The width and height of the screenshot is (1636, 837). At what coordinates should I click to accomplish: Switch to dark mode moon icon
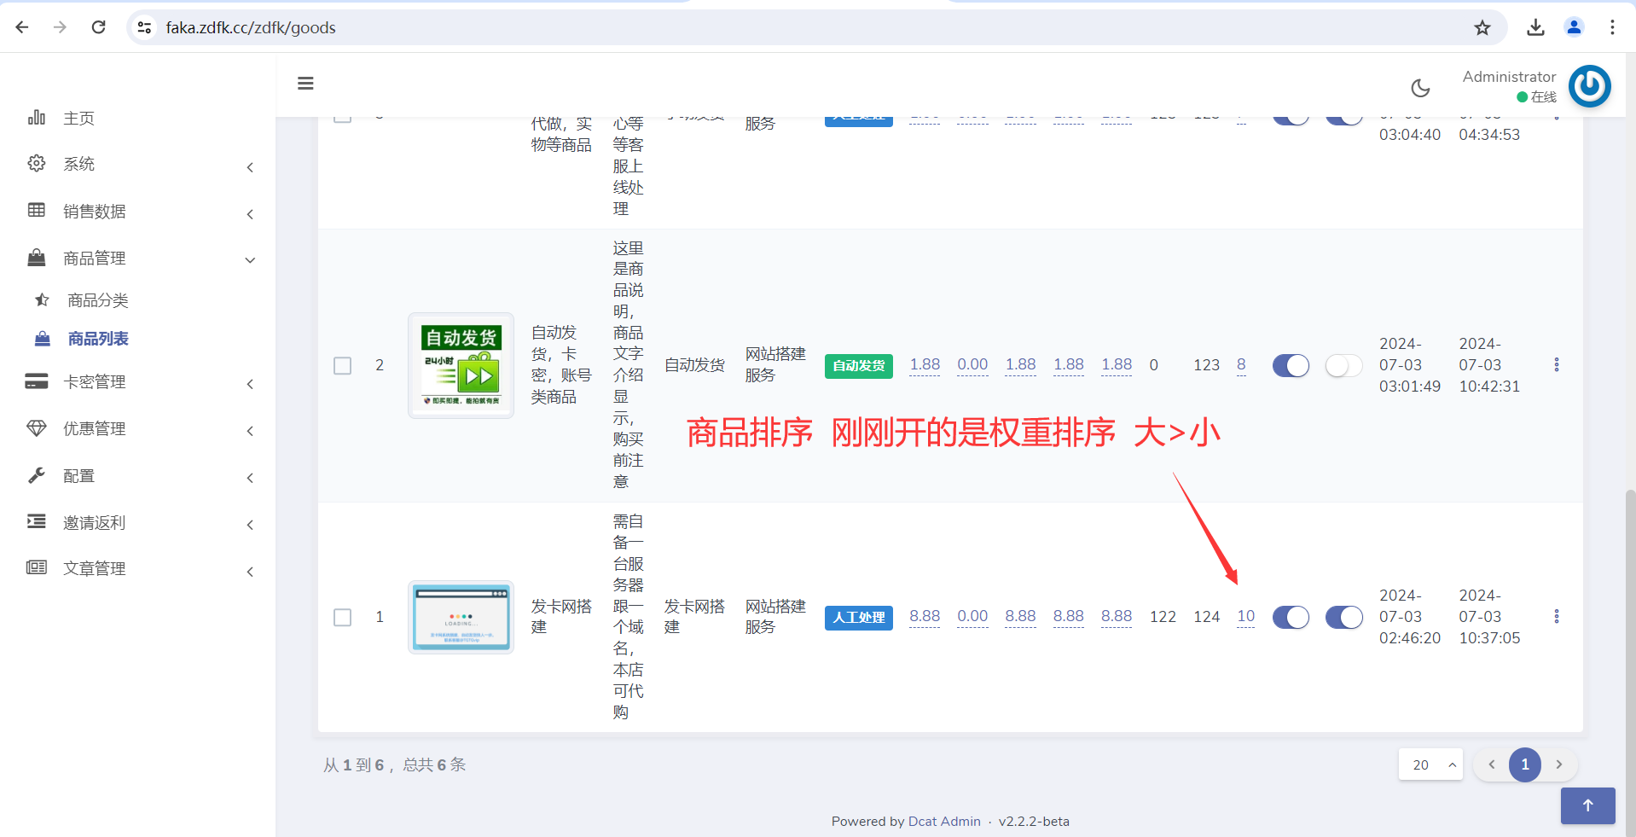1420,88
